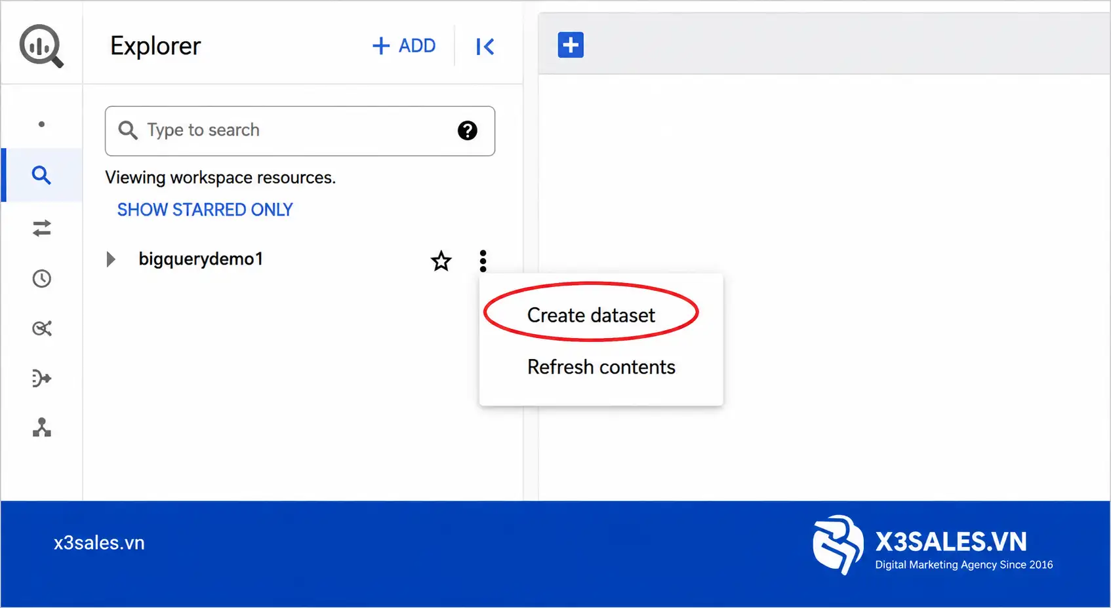Screen dimensions: 1111x608
Task: Choose Refresh contents in the menu
Action: [601, 367]
